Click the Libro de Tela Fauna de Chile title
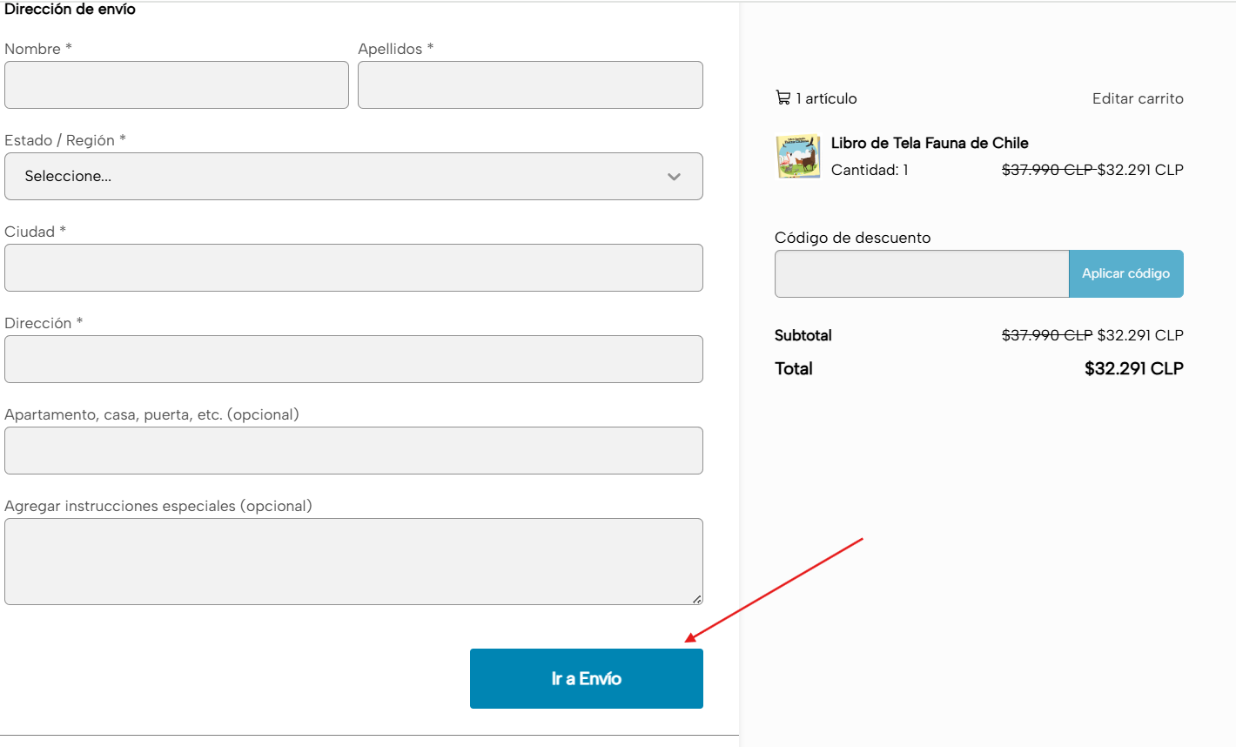Screen dimensions: 1236x747 coord(930,143)
